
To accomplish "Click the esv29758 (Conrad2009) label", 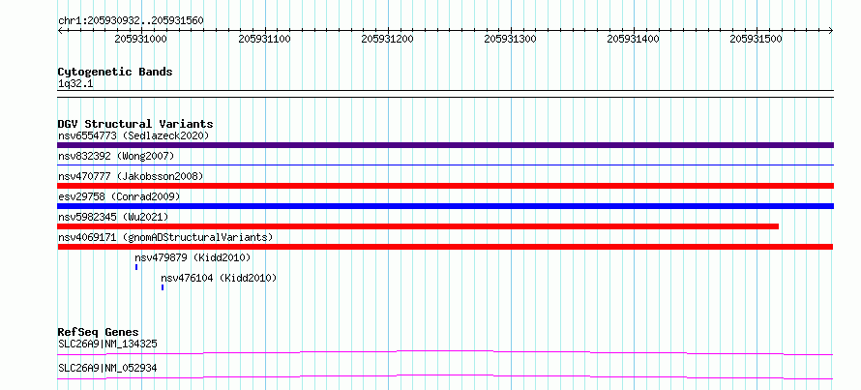I will [x=119, y=196].
